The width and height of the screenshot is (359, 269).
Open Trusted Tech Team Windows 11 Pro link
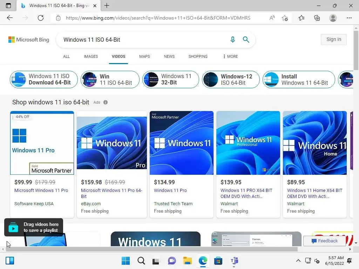pos(170,190)
